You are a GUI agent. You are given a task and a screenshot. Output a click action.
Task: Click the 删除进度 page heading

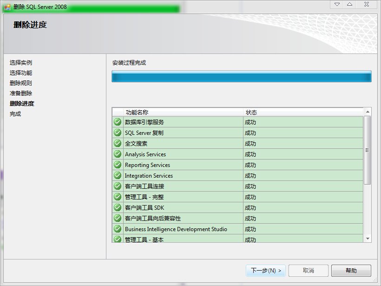click(30, 25)
